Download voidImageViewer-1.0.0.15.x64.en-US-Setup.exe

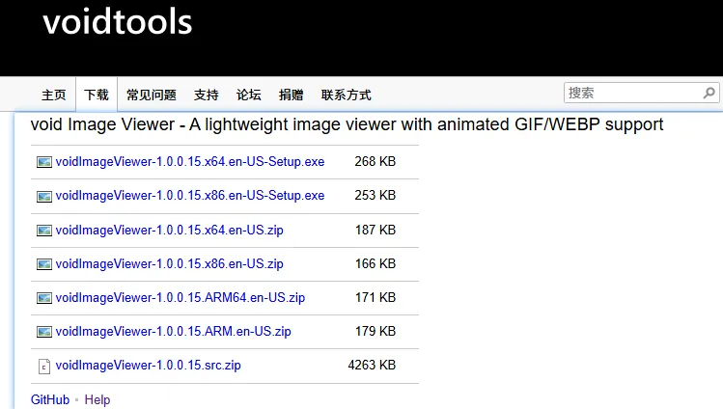pos(190,162)
